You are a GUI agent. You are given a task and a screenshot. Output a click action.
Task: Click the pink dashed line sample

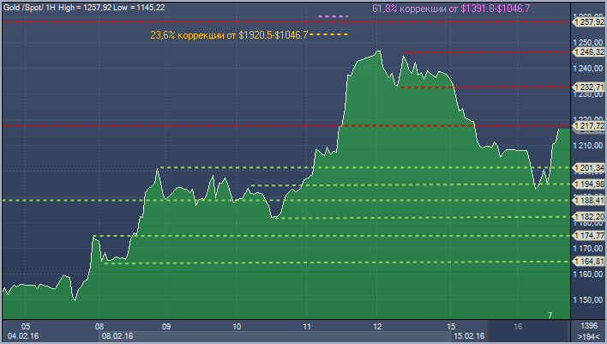[x=333, y=16]
